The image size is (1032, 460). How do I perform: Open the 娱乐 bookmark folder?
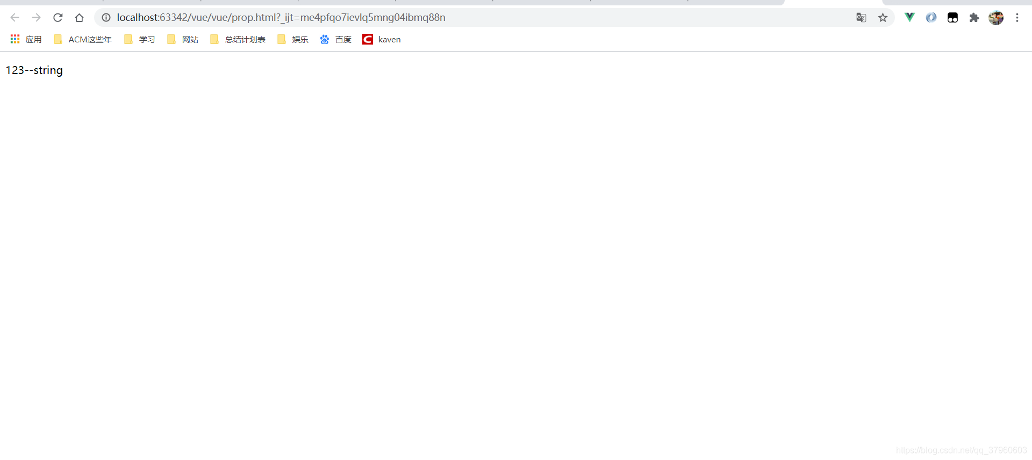[x=293, y=39]
